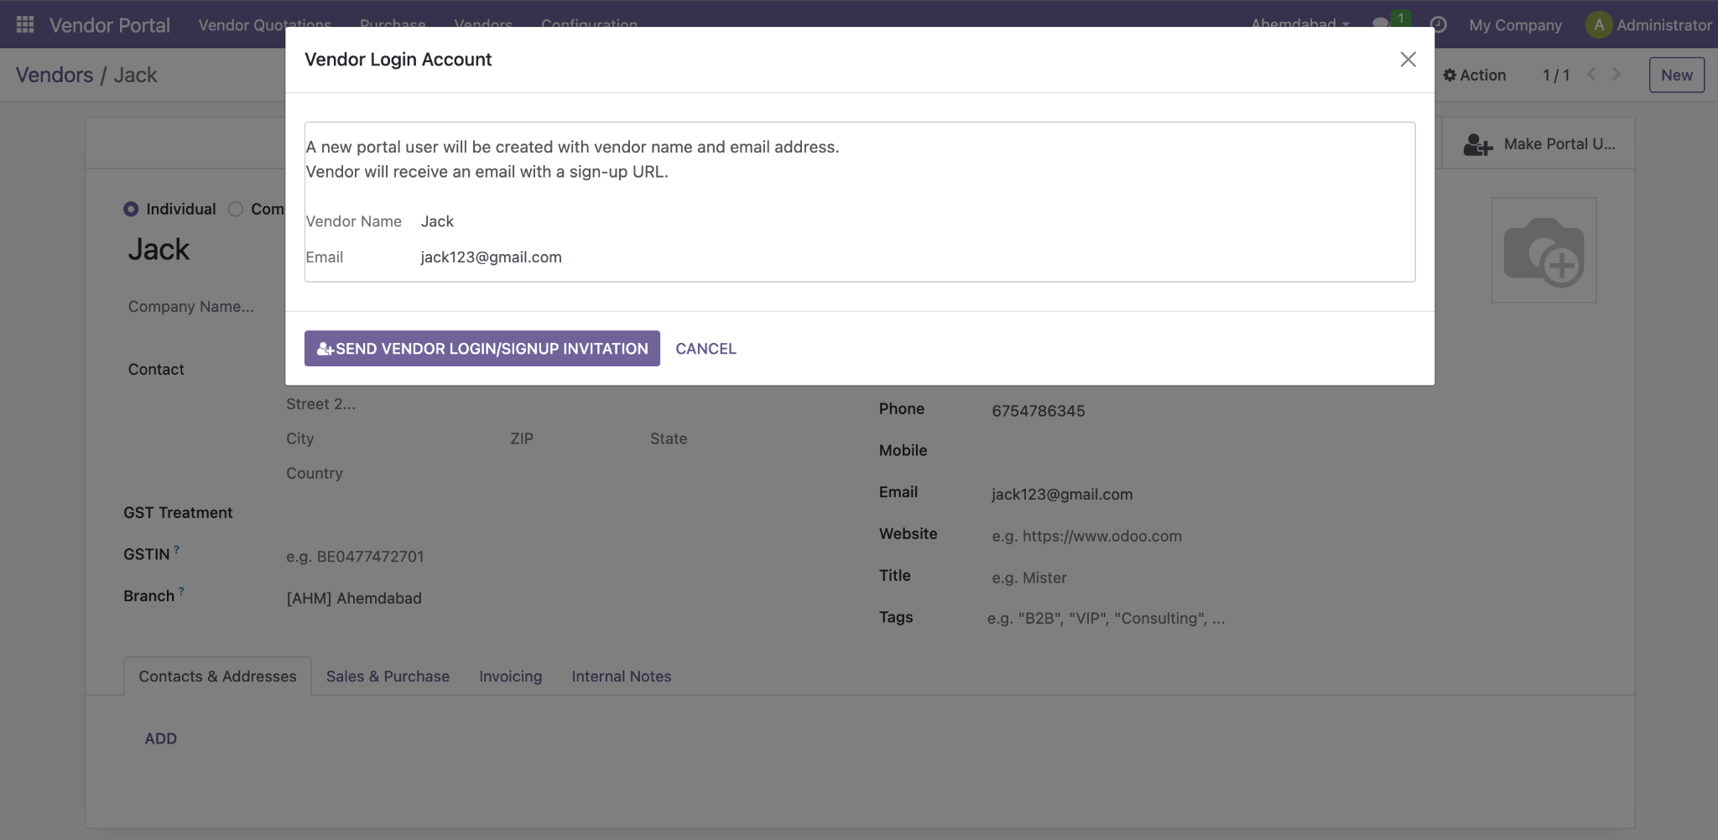This screenshot has height=840, width=1718.
Task: Open the apps grid menu icon
Action: [25, 24]
